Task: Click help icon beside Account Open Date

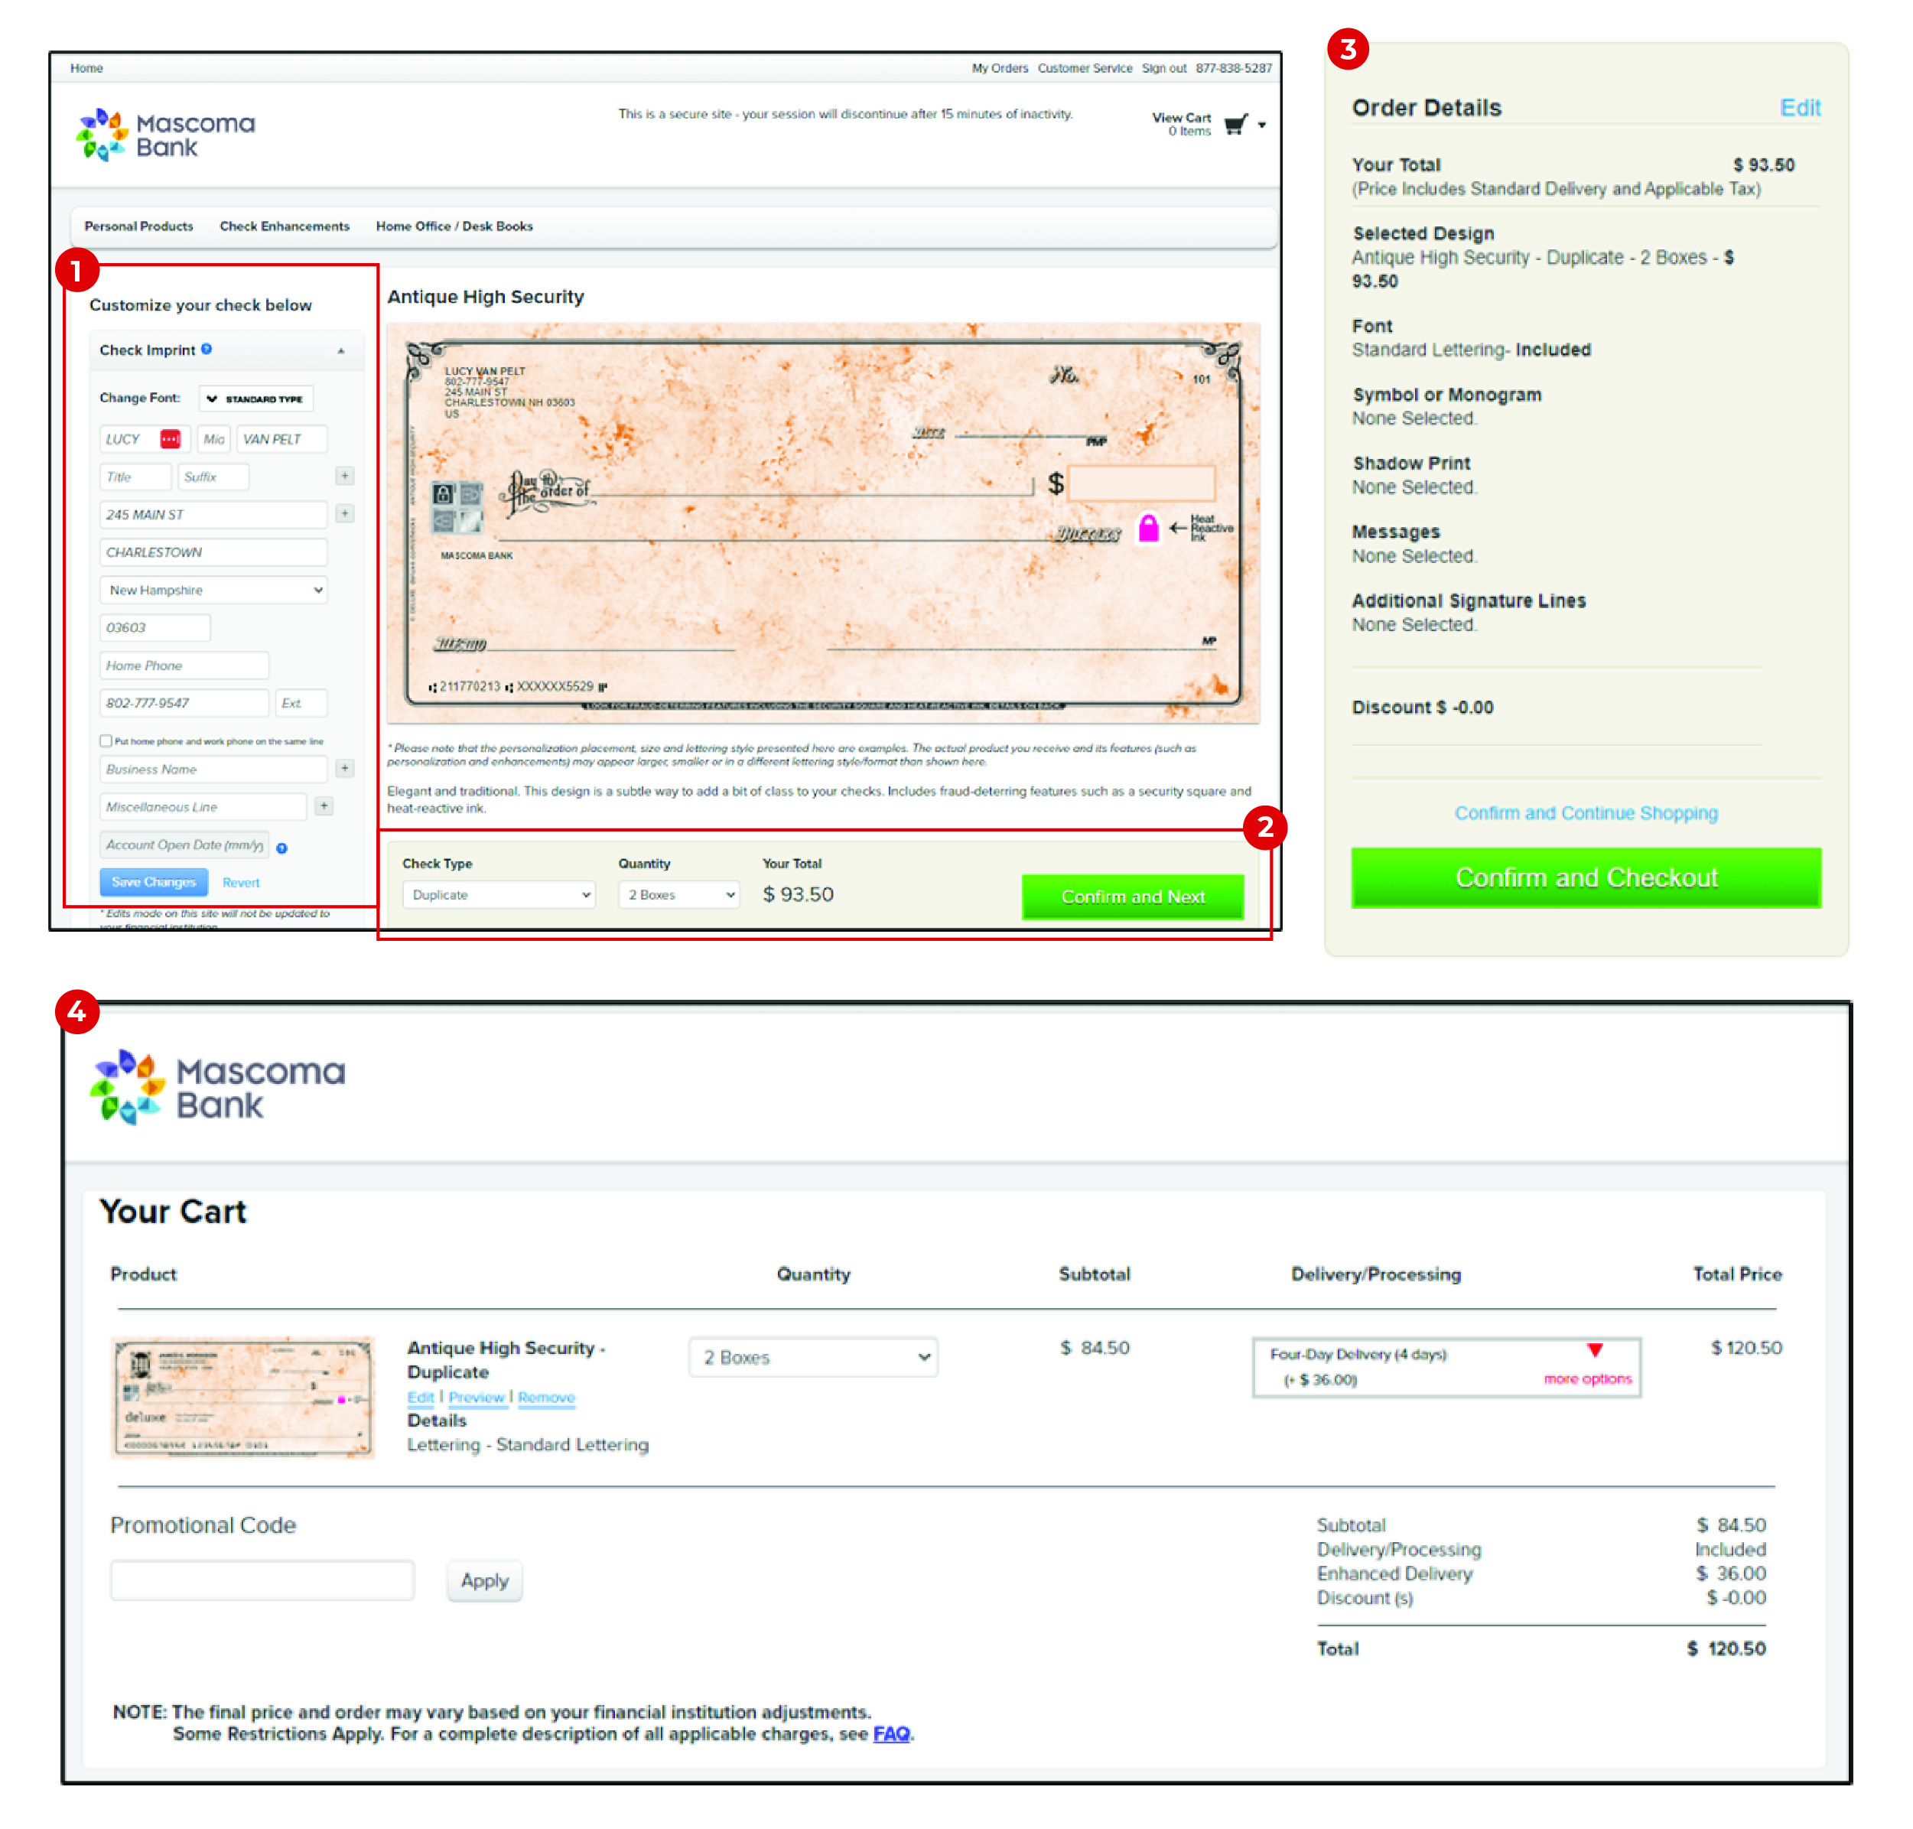Action: tap(281, 848)
